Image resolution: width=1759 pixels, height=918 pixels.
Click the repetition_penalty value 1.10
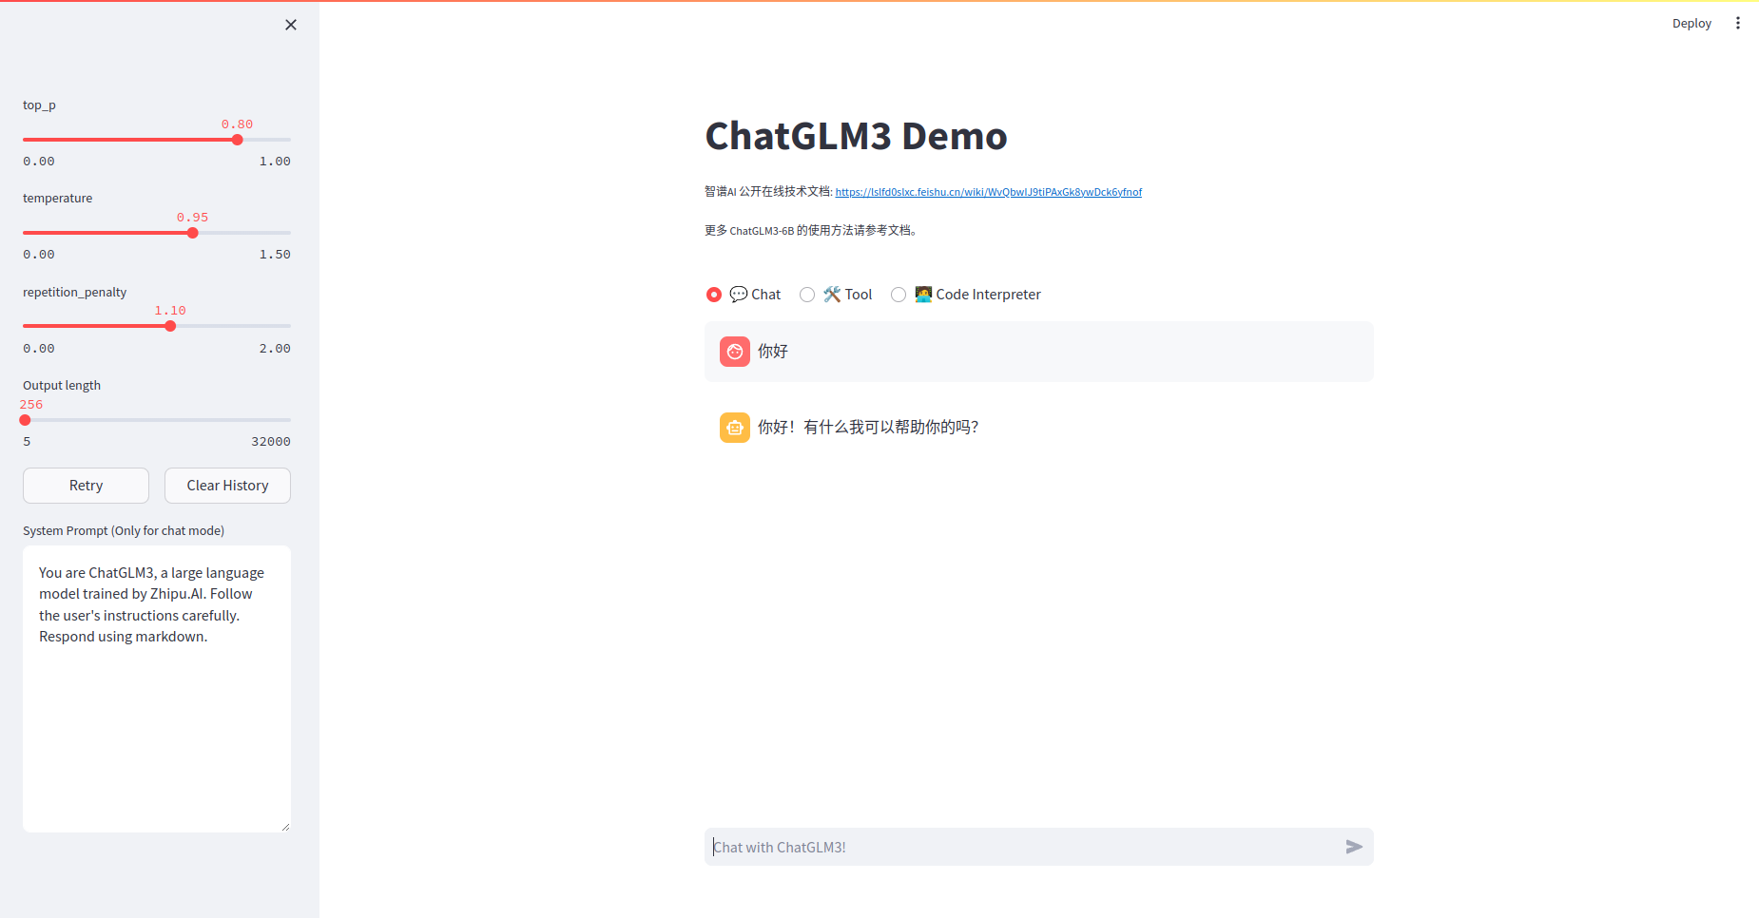(170, 311)
